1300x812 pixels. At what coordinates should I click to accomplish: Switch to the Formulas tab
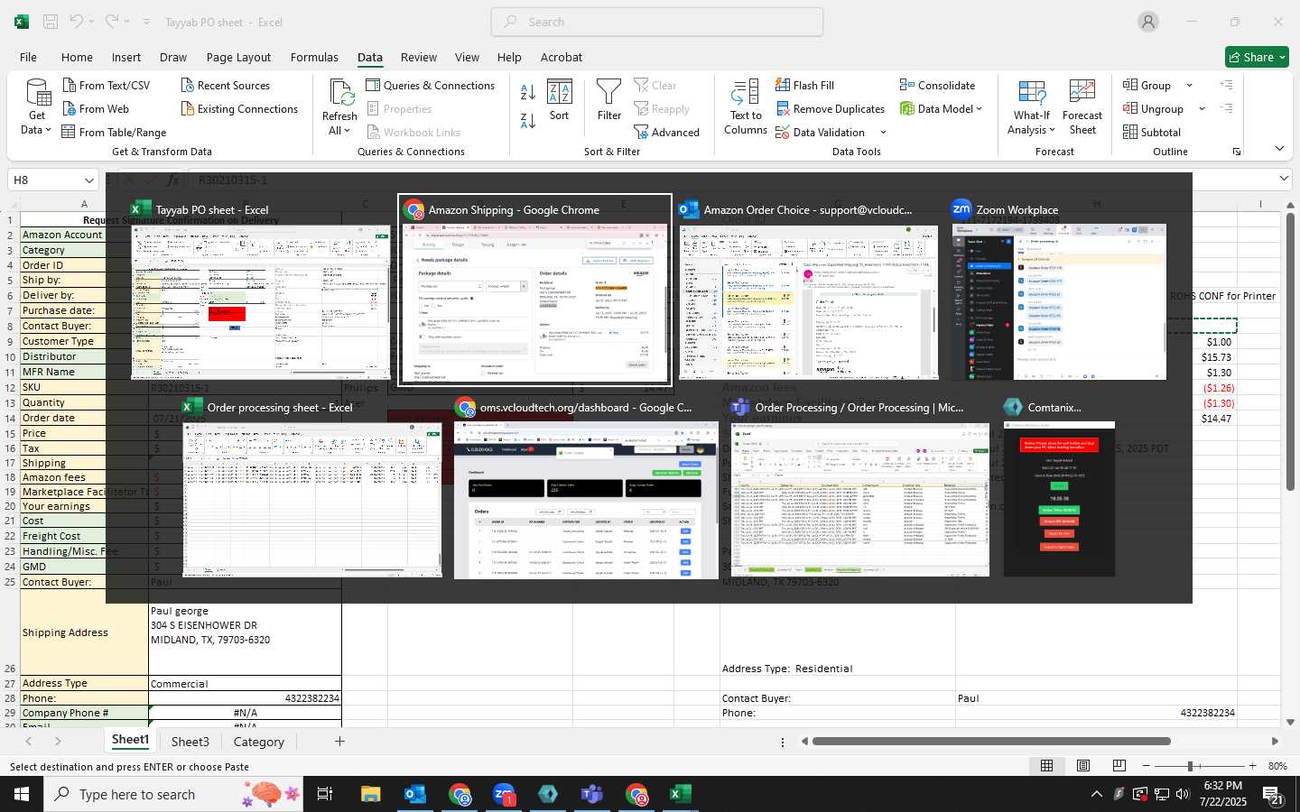[x=314, y=57]
